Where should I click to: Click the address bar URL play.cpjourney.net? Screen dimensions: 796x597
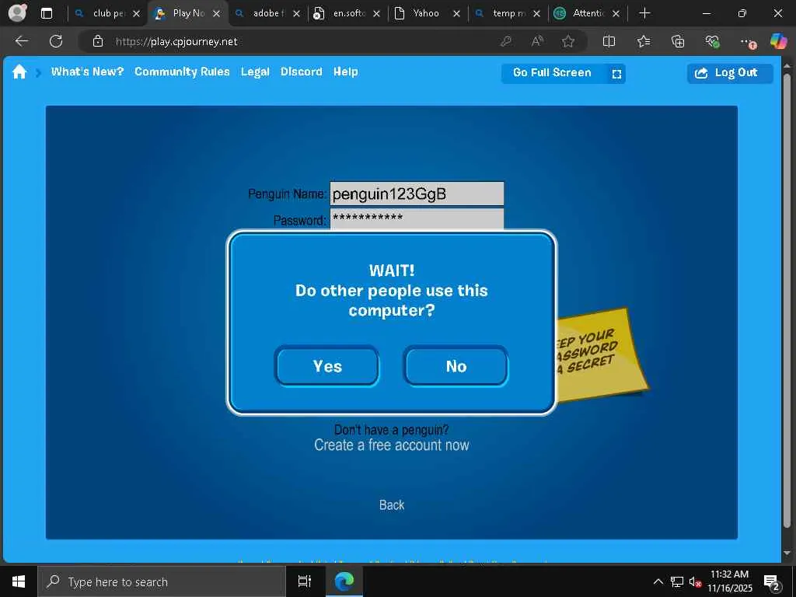click(176, 42)
